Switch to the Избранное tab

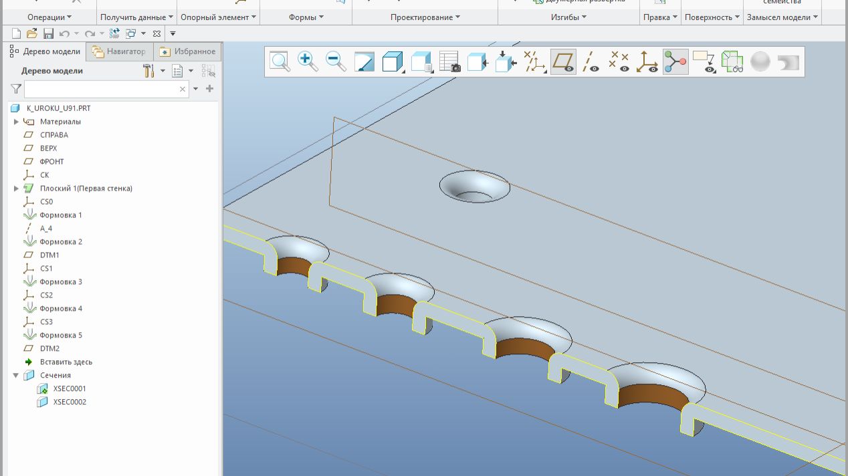[x=188, y=51]
